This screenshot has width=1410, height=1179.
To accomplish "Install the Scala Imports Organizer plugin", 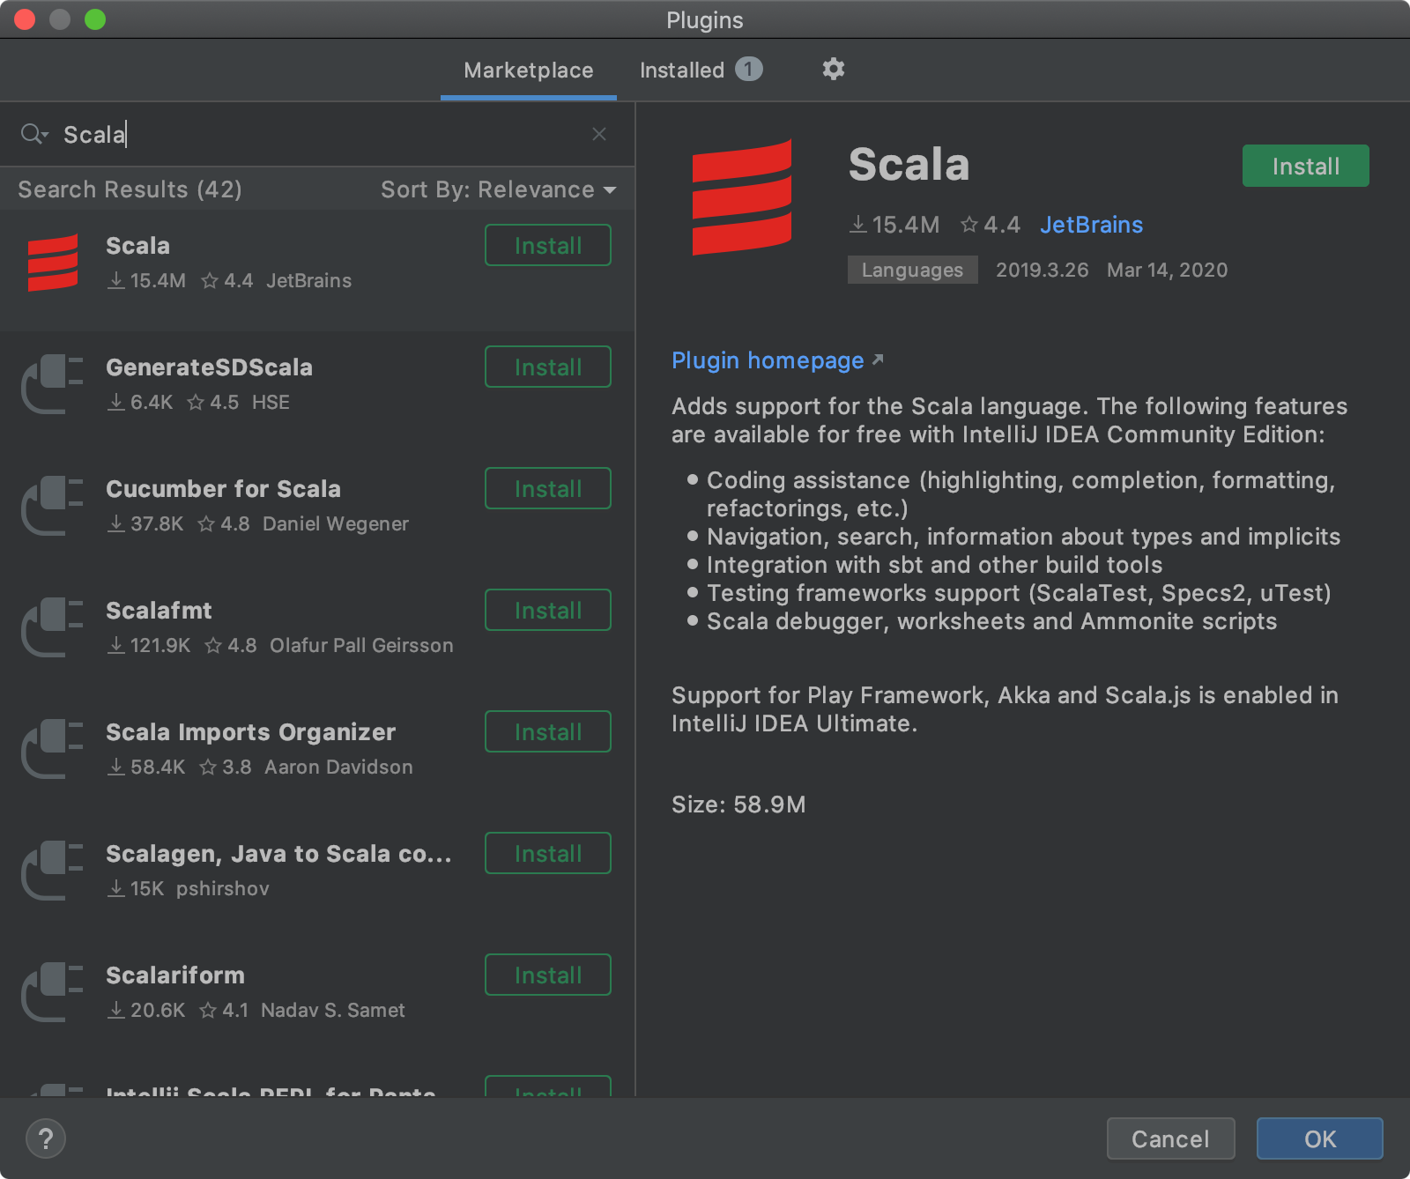I will coord(548,731).
